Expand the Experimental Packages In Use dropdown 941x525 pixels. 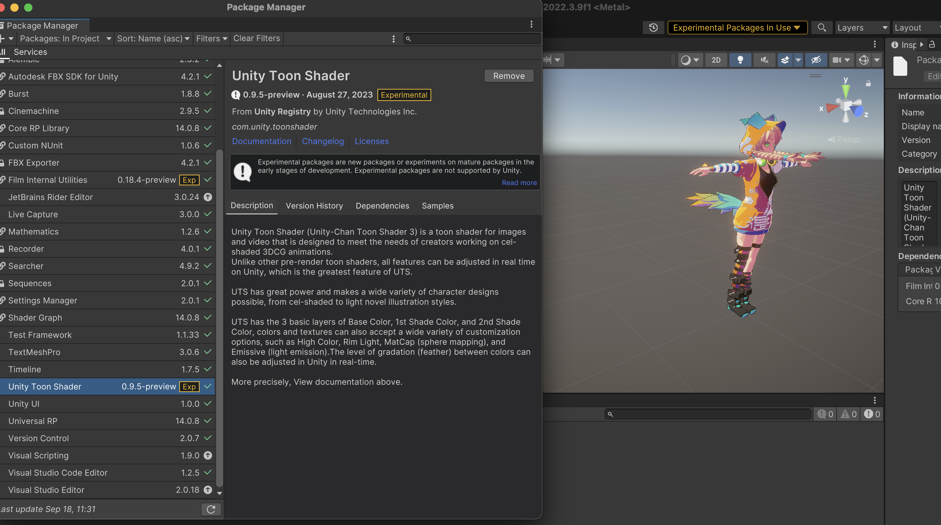(737, 28)
